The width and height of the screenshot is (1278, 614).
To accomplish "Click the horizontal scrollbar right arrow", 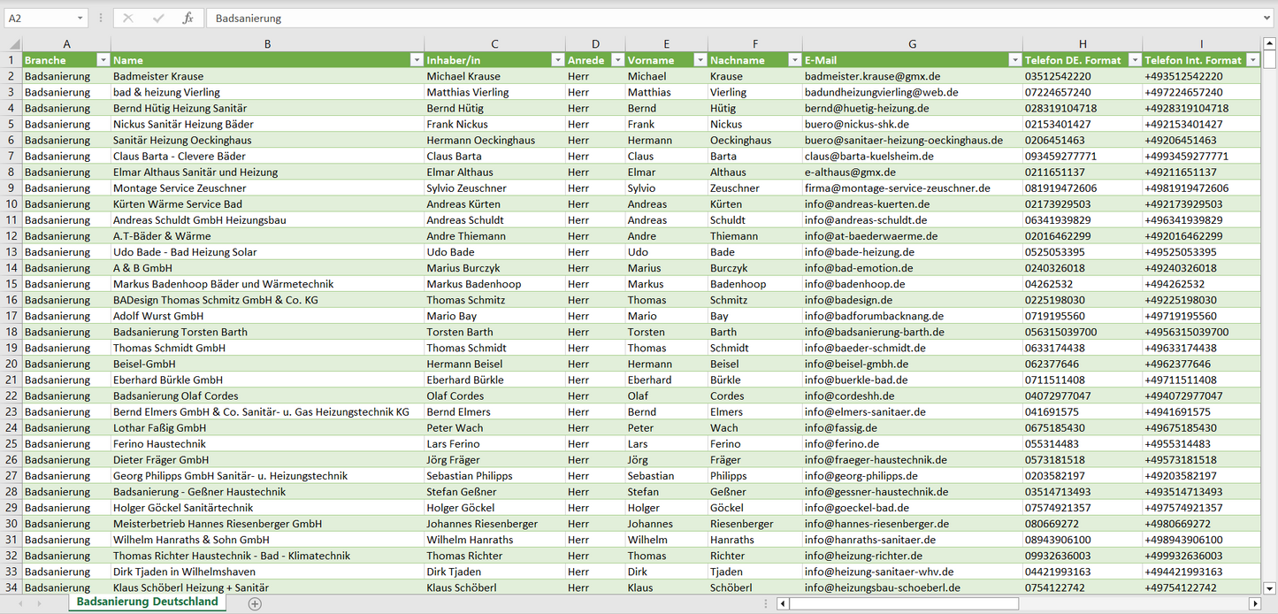I will (1254, 603).
